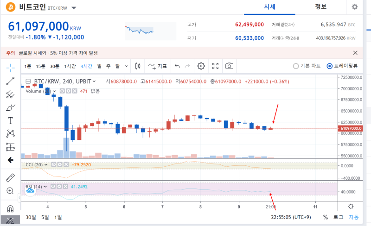Select the zoom in magnifier tool
Image resolution: width=371 pixels, height=226 pixels.
click(x=10, y=191)
